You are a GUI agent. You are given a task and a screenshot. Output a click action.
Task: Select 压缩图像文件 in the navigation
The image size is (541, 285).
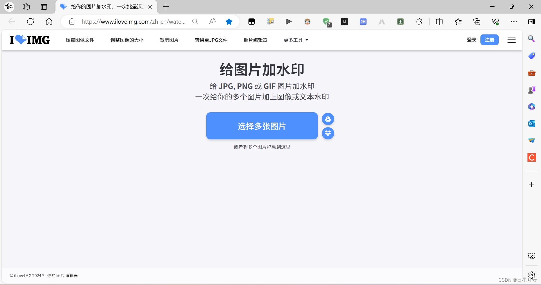(x=80, y=40)
